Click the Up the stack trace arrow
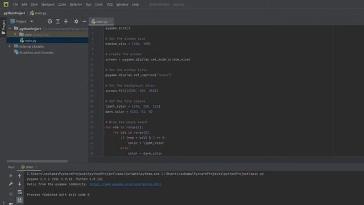The width and height of the screenshot is (364, 205). (20, 176)
